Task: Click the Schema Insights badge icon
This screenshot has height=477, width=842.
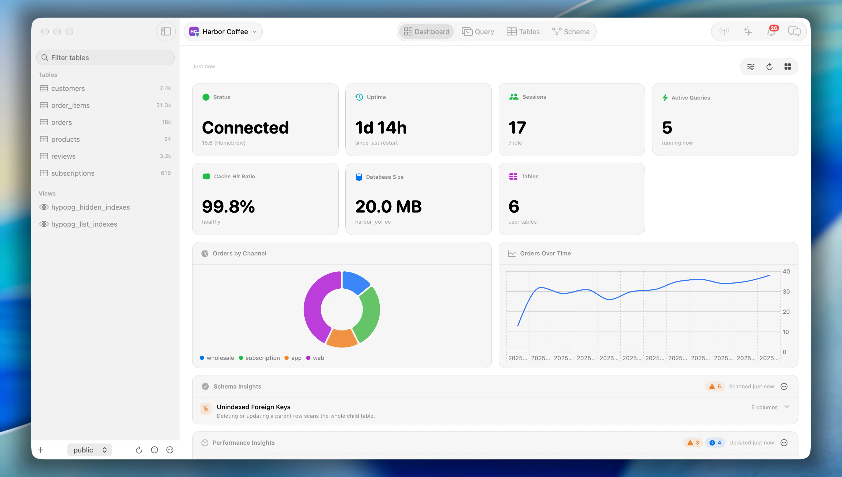Action: point(205,387)
